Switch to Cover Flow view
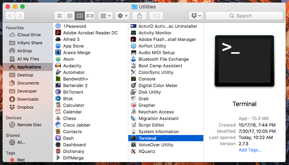This screenshot has height=165, width=289. pos(90,16)
